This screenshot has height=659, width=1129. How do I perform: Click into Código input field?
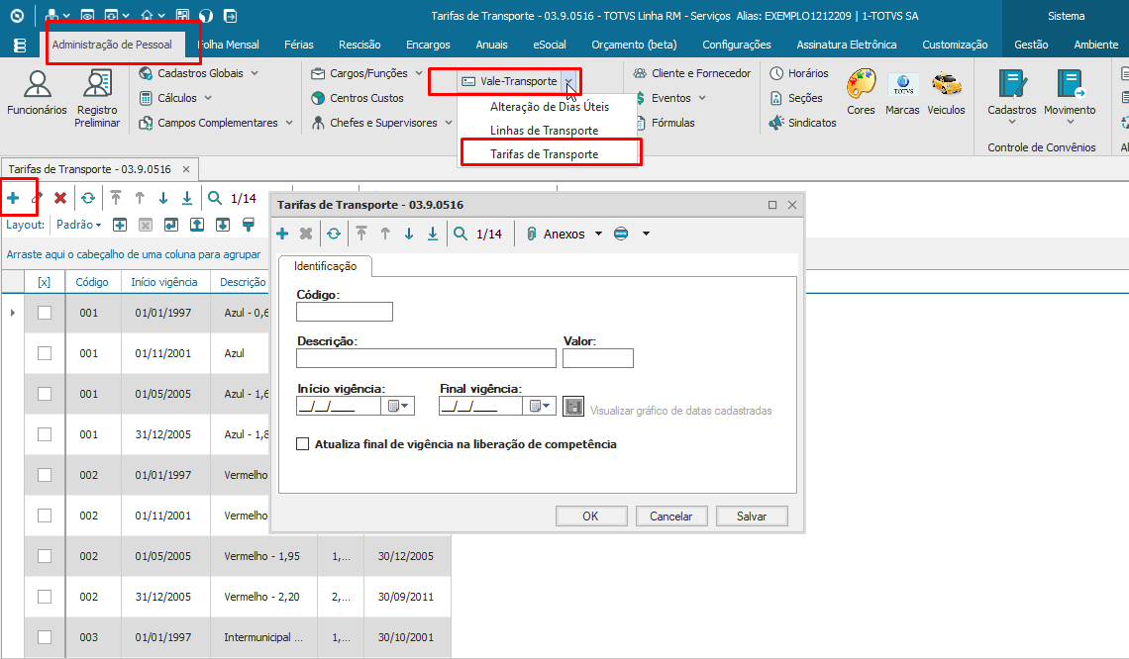(345, 312)
